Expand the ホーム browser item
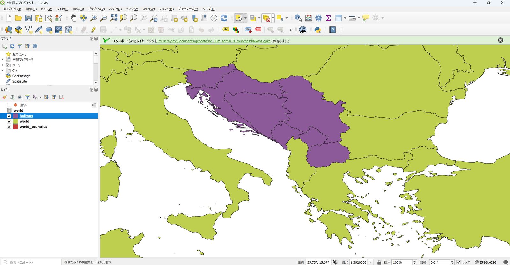 pyautogui.click(x=3, y=65)
